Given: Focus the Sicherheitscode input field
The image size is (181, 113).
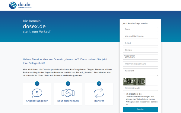Looking at the screenshot, I should coord(140,88).
